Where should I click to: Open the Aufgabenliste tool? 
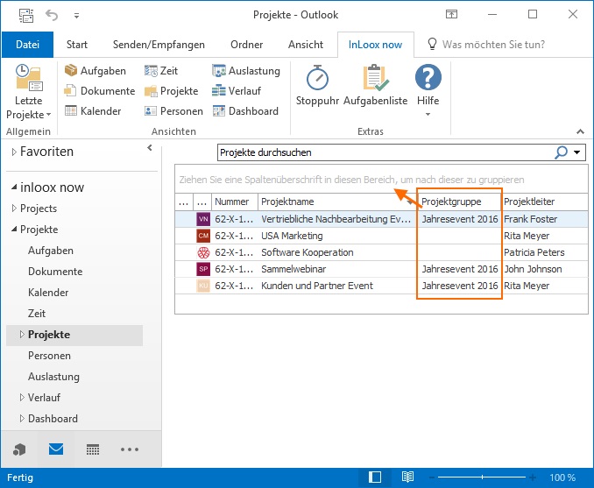[x=376, y=86]
